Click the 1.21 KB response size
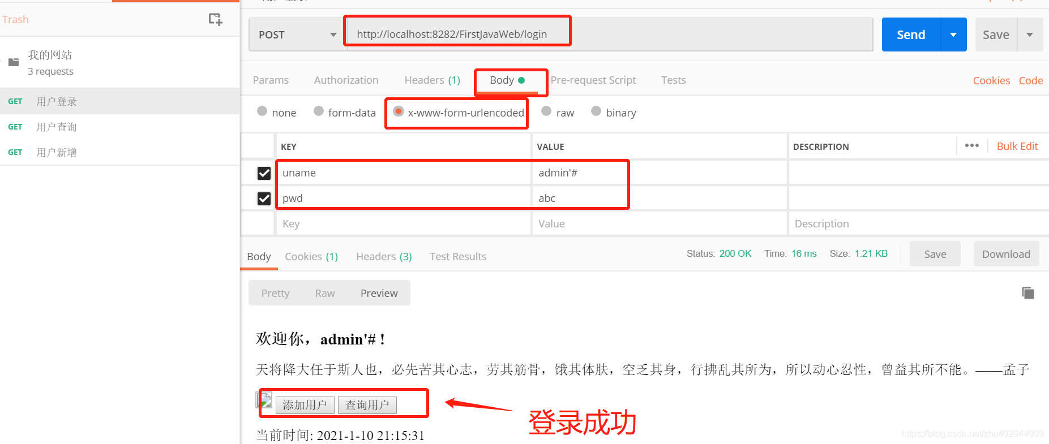 [x=871, y=253]
